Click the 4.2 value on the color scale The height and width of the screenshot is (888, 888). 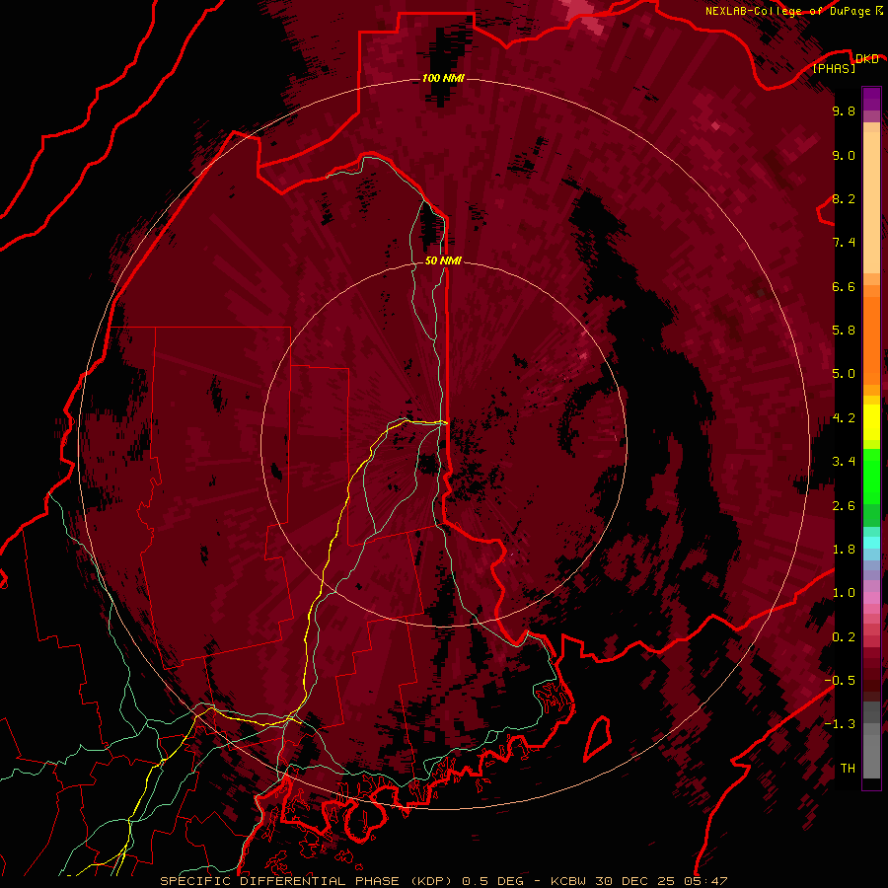(844, 418)
